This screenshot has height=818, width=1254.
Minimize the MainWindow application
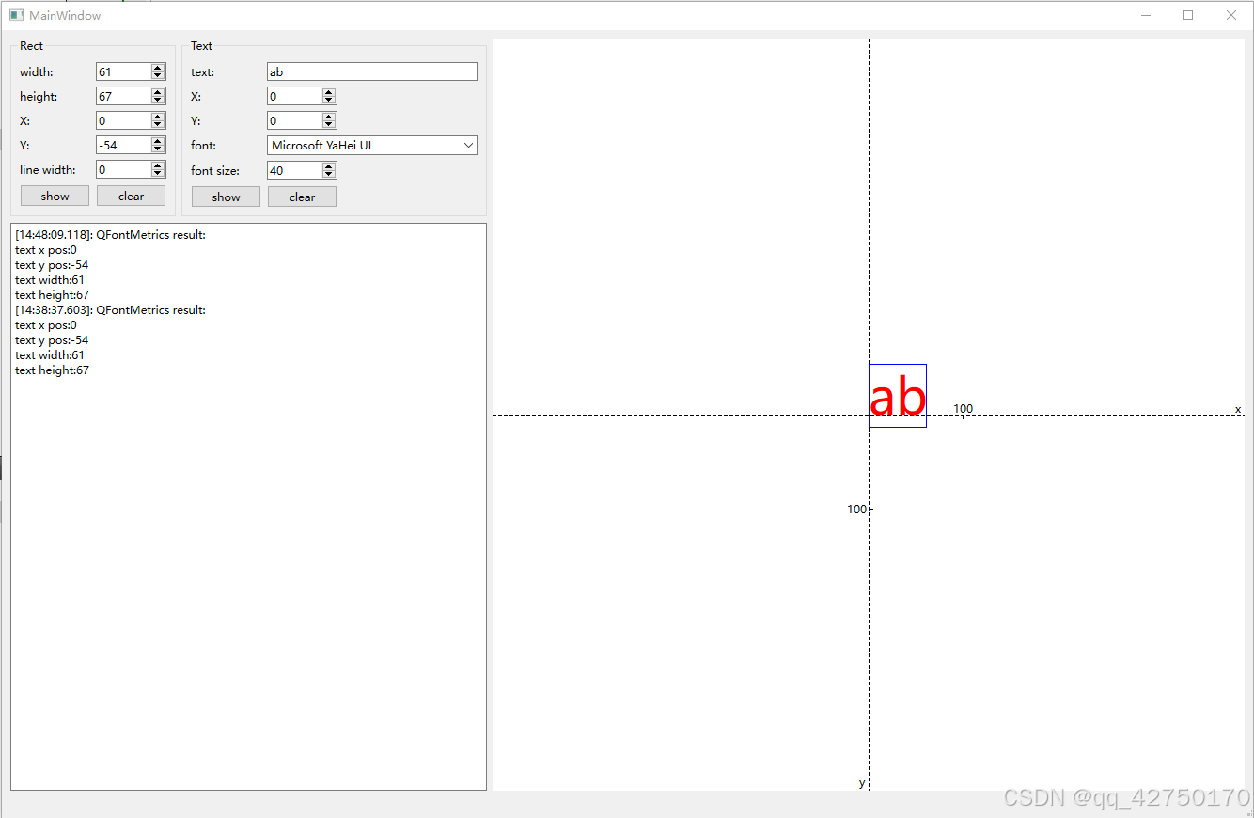point(1145,15)
